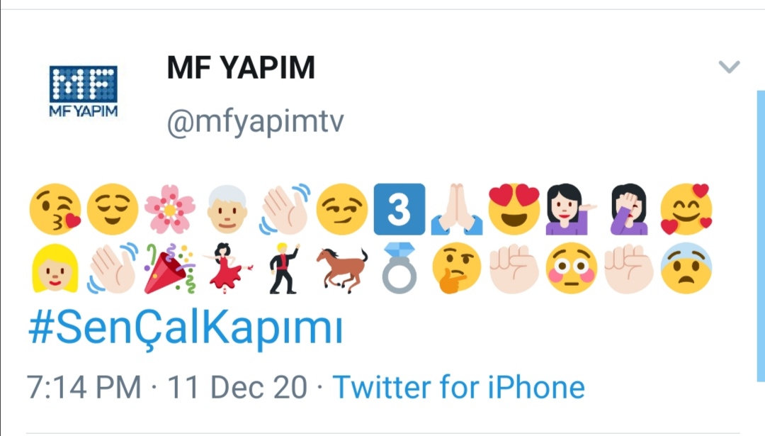Click the heart eyes face emoji
The image size is (765, 436).
pyautogui.click(x=514, y=209)
